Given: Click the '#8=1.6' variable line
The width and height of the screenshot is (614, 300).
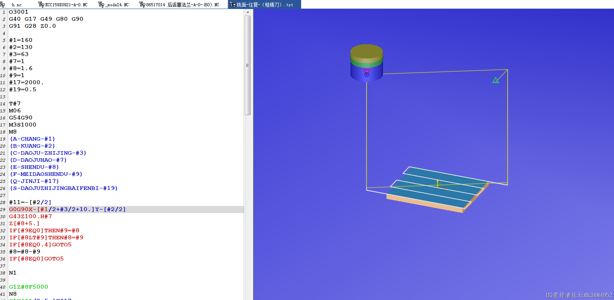Looking at the screenshot, I should (x=21, y=68).
